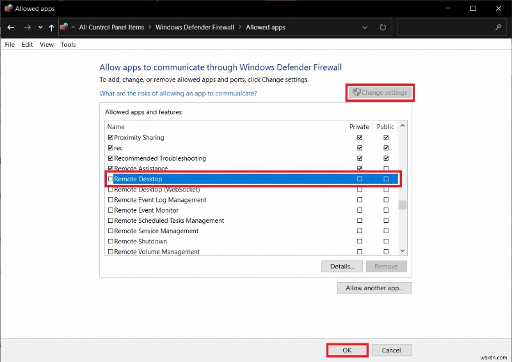The image size is (512, 362).
Task: Click Allow another app button
Action: point(374,288)
